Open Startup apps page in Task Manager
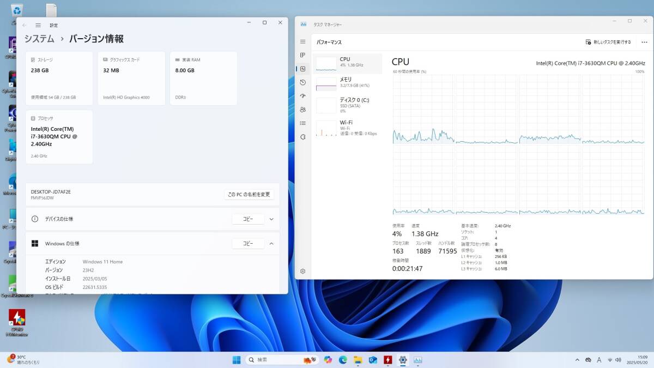 tap(303, 96)
